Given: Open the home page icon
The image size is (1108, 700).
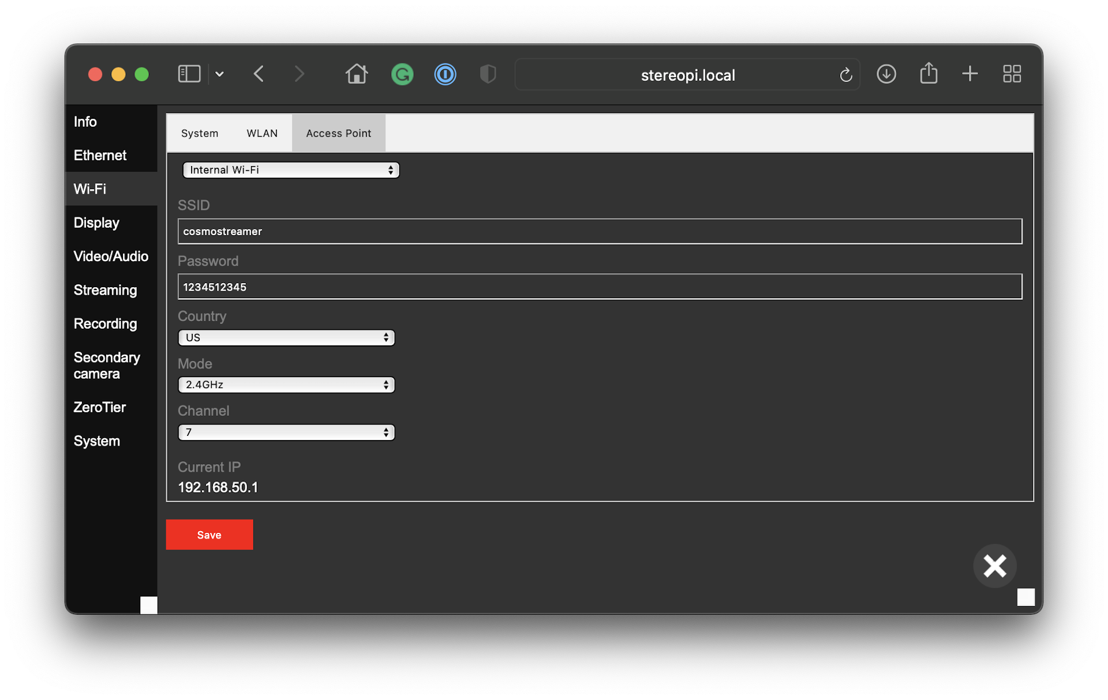Looking at the screenshot, I should click(356, 74).
